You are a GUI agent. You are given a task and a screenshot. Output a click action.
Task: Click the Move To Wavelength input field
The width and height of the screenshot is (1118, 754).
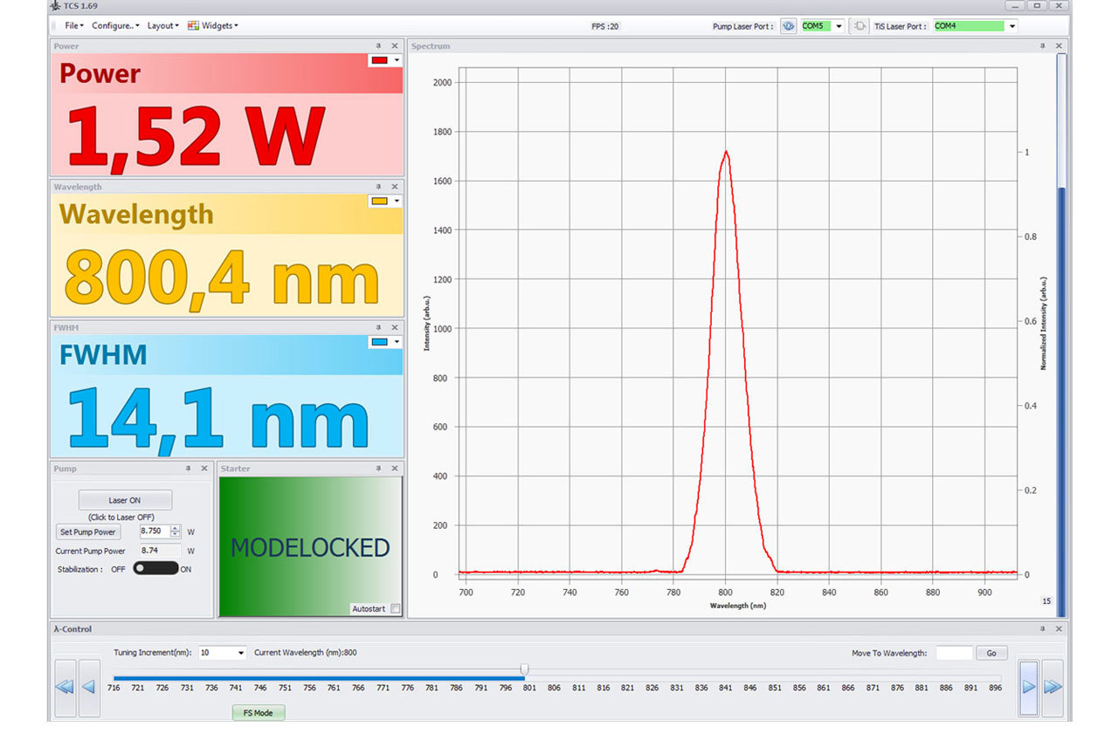click(x=953, y=653)
